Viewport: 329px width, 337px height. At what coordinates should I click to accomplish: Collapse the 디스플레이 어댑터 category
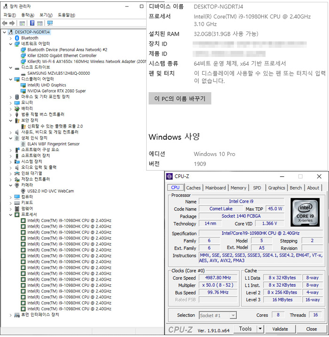[x=10, y=79]
